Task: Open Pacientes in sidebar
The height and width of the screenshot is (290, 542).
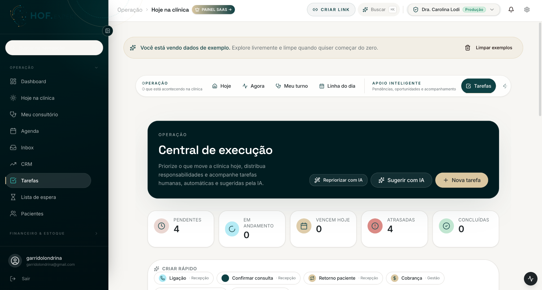Action: [x=48, y=214]
